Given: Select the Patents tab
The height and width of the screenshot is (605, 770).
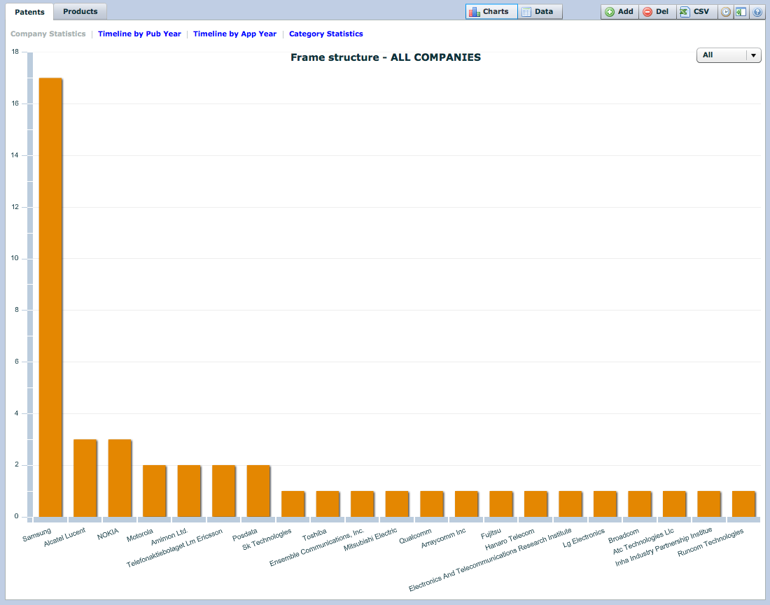Looking at the screenshot, I should pos(29,12).
